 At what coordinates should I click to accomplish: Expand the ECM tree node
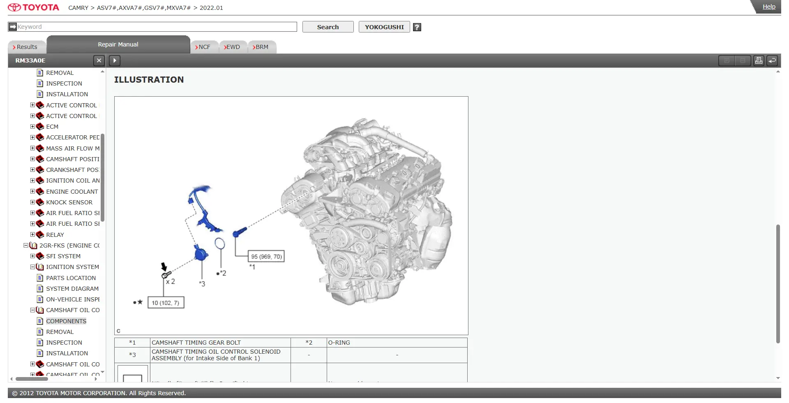pyautogui.click(x=32, y=127)
